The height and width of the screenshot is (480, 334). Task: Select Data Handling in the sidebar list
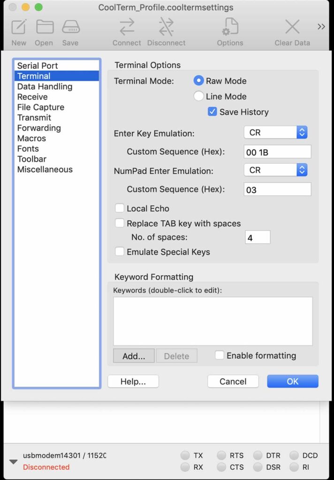click(x=45, y=87)
